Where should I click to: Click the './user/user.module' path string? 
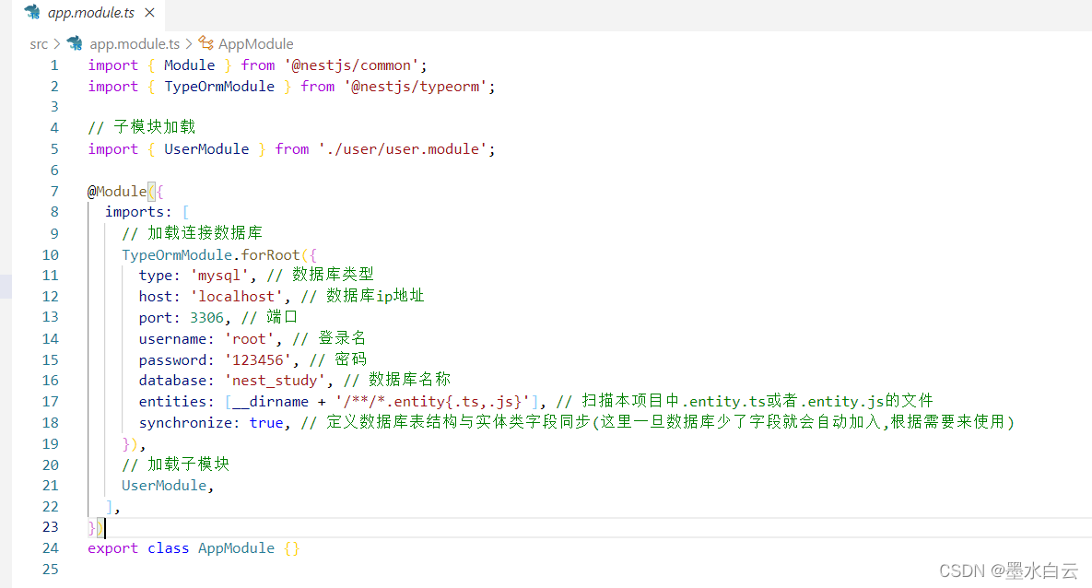point(403,149)
